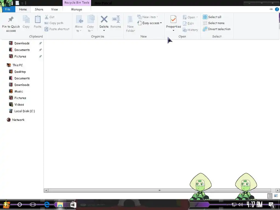Click Invert selection
The height and width of the screenshot is (210, 280).
tap(217, 29)
